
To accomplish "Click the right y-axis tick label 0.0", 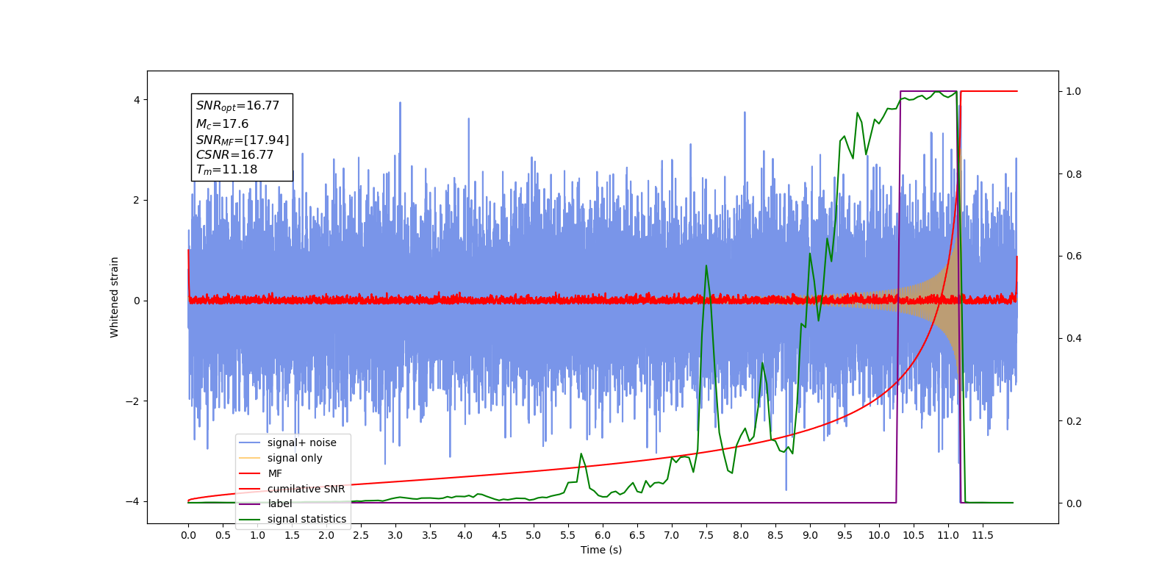I will tap(1074, 503).
